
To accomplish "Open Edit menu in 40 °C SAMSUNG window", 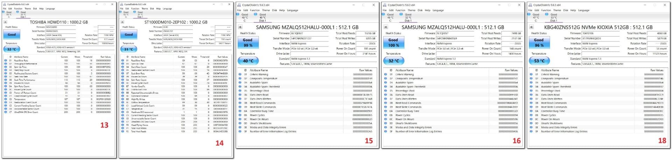I will coord(246,10).
